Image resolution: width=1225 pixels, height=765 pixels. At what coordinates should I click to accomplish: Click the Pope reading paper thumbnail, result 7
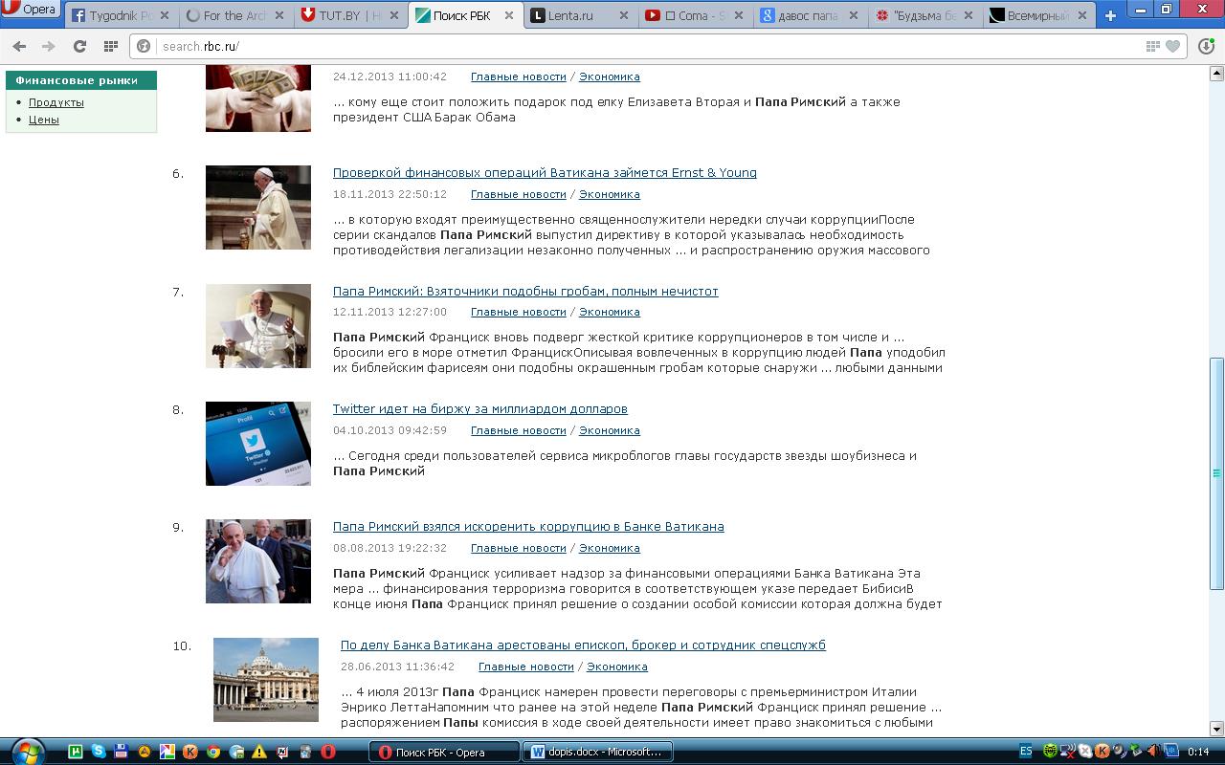(x=258, y=326)
